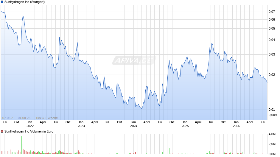Click the 4,0M volume axis label

(272, 134)
